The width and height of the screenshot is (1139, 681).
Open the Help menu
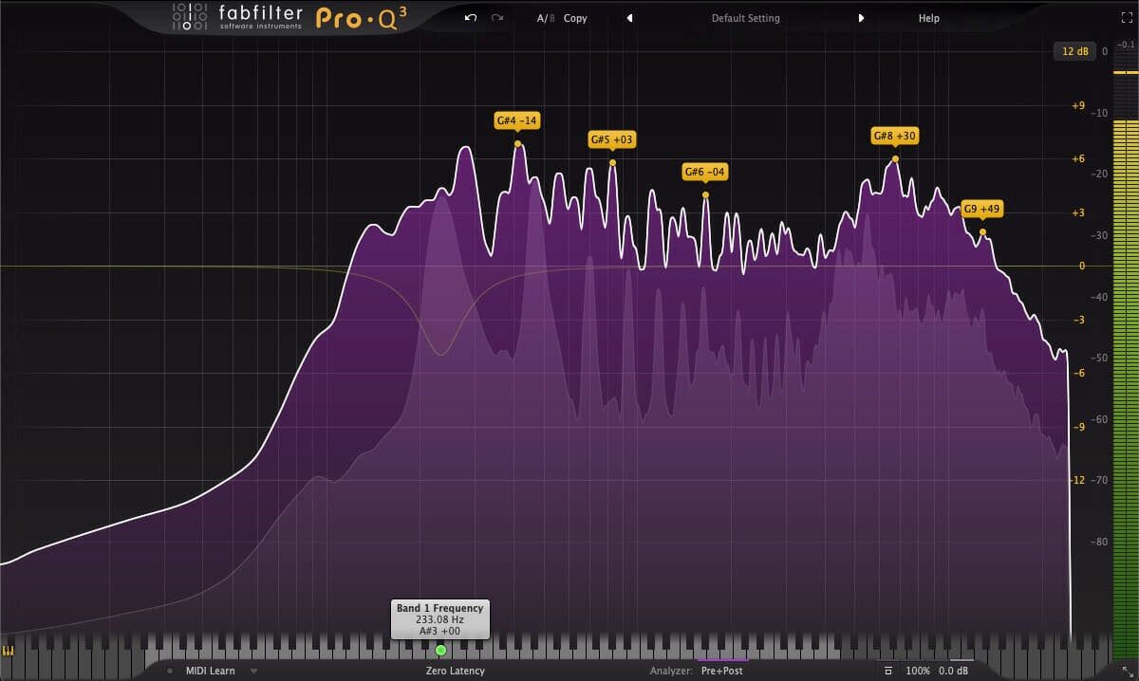929,17
